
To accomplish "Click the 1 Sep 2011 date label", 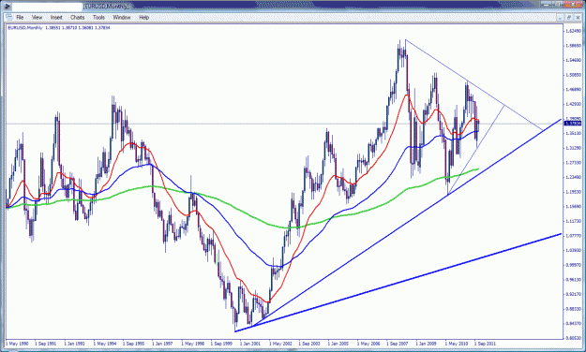I will tap(485, 343).
